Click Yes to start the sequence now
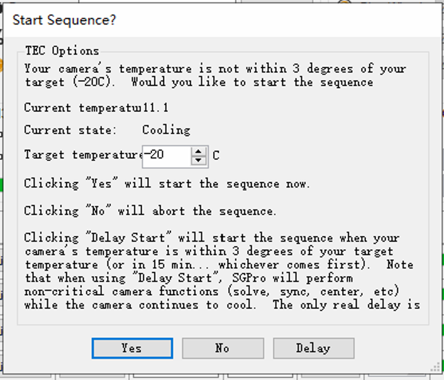 click(x=132, y=348)
